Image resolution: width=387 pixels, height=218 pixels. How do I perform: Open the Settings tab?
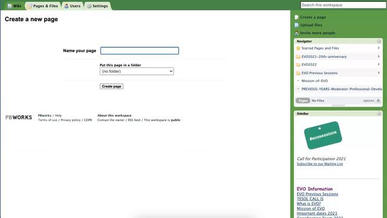(x=97, y=6)
